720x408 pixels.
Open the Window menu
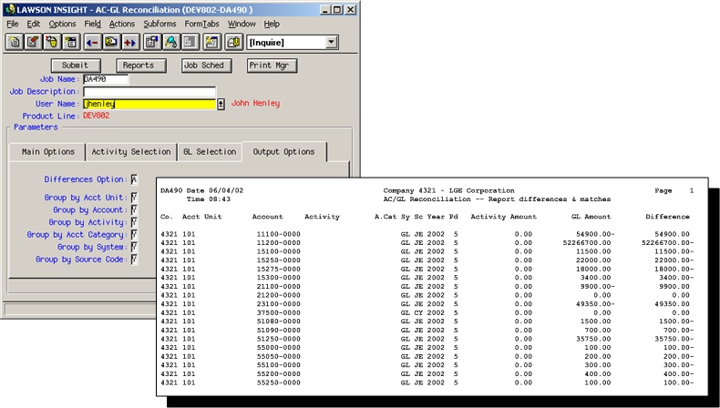[242, 24]
